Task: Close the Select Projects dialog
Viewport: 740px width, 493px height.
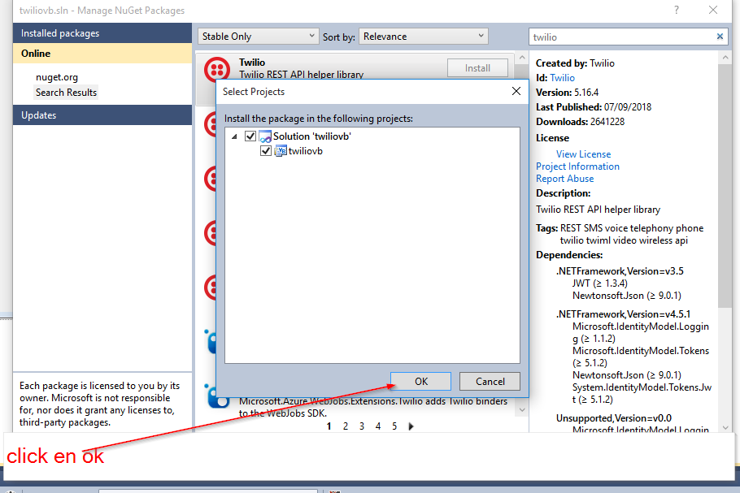Action: [x=516, y=91]
